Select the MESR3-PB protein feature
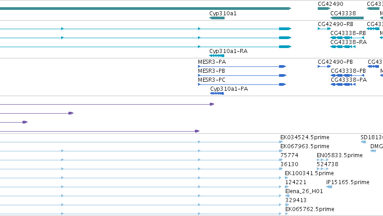383x216 pixels. coord(242,75)
